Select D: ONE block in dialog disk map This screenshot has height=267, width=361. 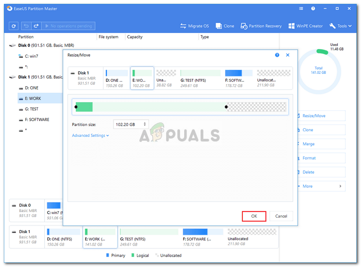click(x=117, y=79)
